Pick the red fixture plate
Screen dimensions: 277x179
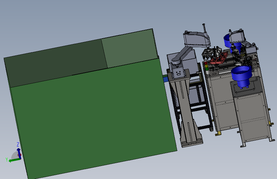tap(219, 59)
